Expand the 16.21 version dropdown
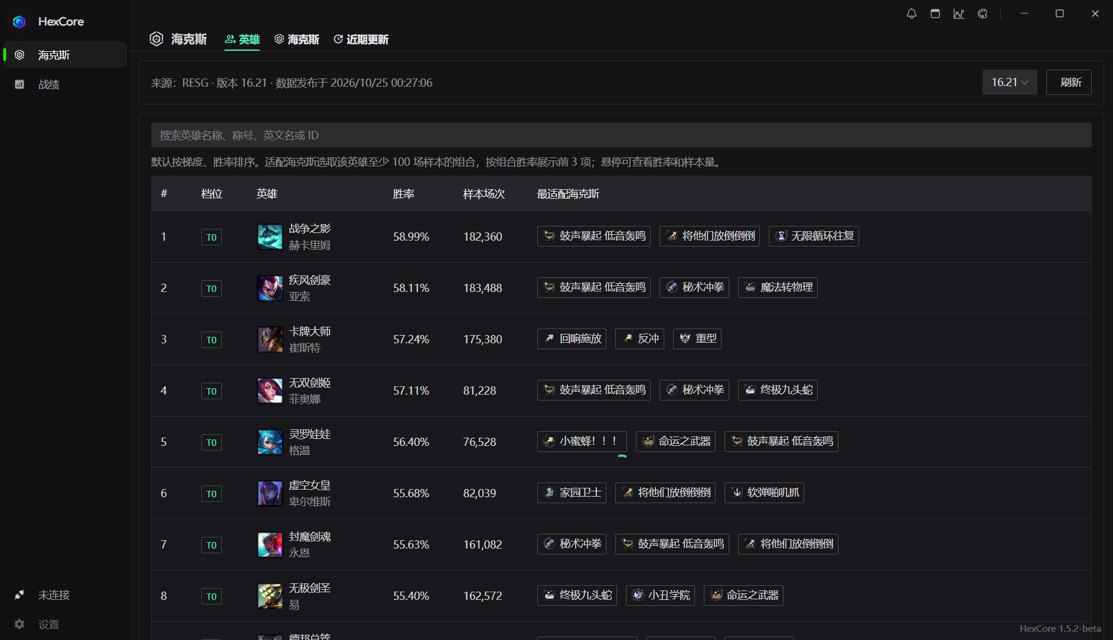 (x=1010, y=83)
